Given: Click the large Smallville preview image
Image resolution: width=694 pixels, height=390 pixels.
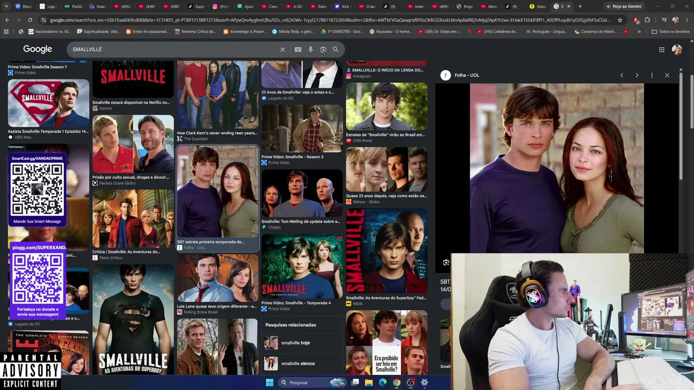Looking at the screenshot, I should pyautogui.click(x=557, y=168).
